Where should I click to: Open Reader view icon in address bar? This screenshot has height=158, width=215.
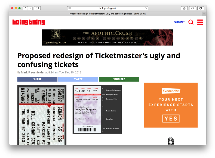70,8
